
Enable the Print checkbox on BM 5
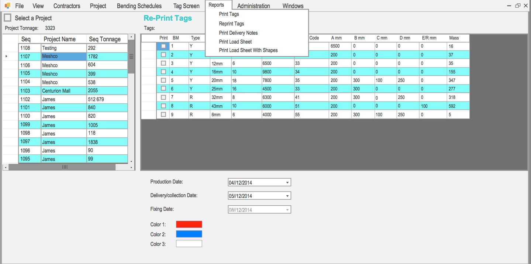(163, 80)
